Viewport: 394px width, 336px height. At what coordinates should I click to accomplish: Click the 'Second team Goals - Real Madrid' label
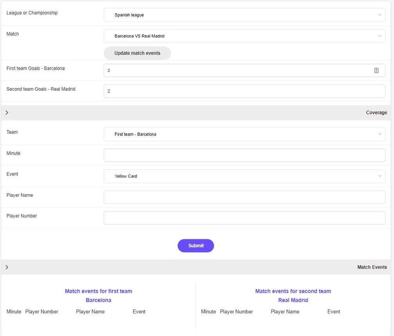41,89
